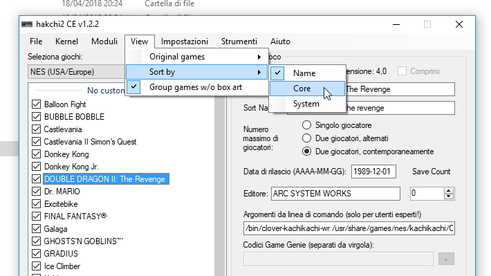Sort games by Core

(x=307, y=89)
